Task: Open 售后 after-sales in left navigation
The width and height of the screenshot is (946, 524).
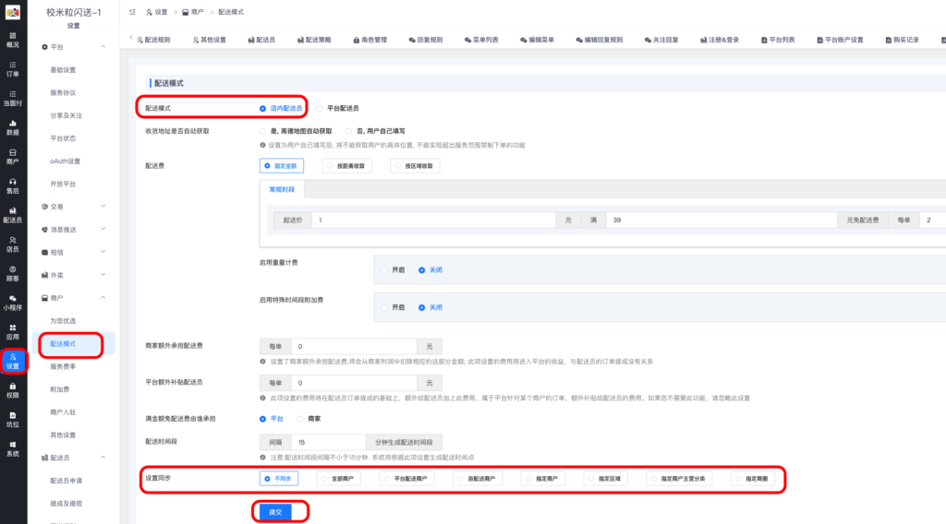Action: click(13, 186)
